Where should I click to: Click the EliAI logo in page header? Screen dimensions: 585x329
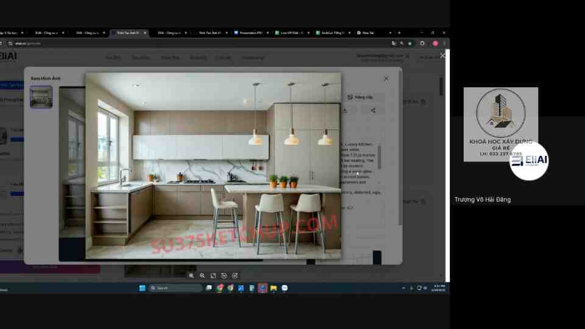click(8, 56)
